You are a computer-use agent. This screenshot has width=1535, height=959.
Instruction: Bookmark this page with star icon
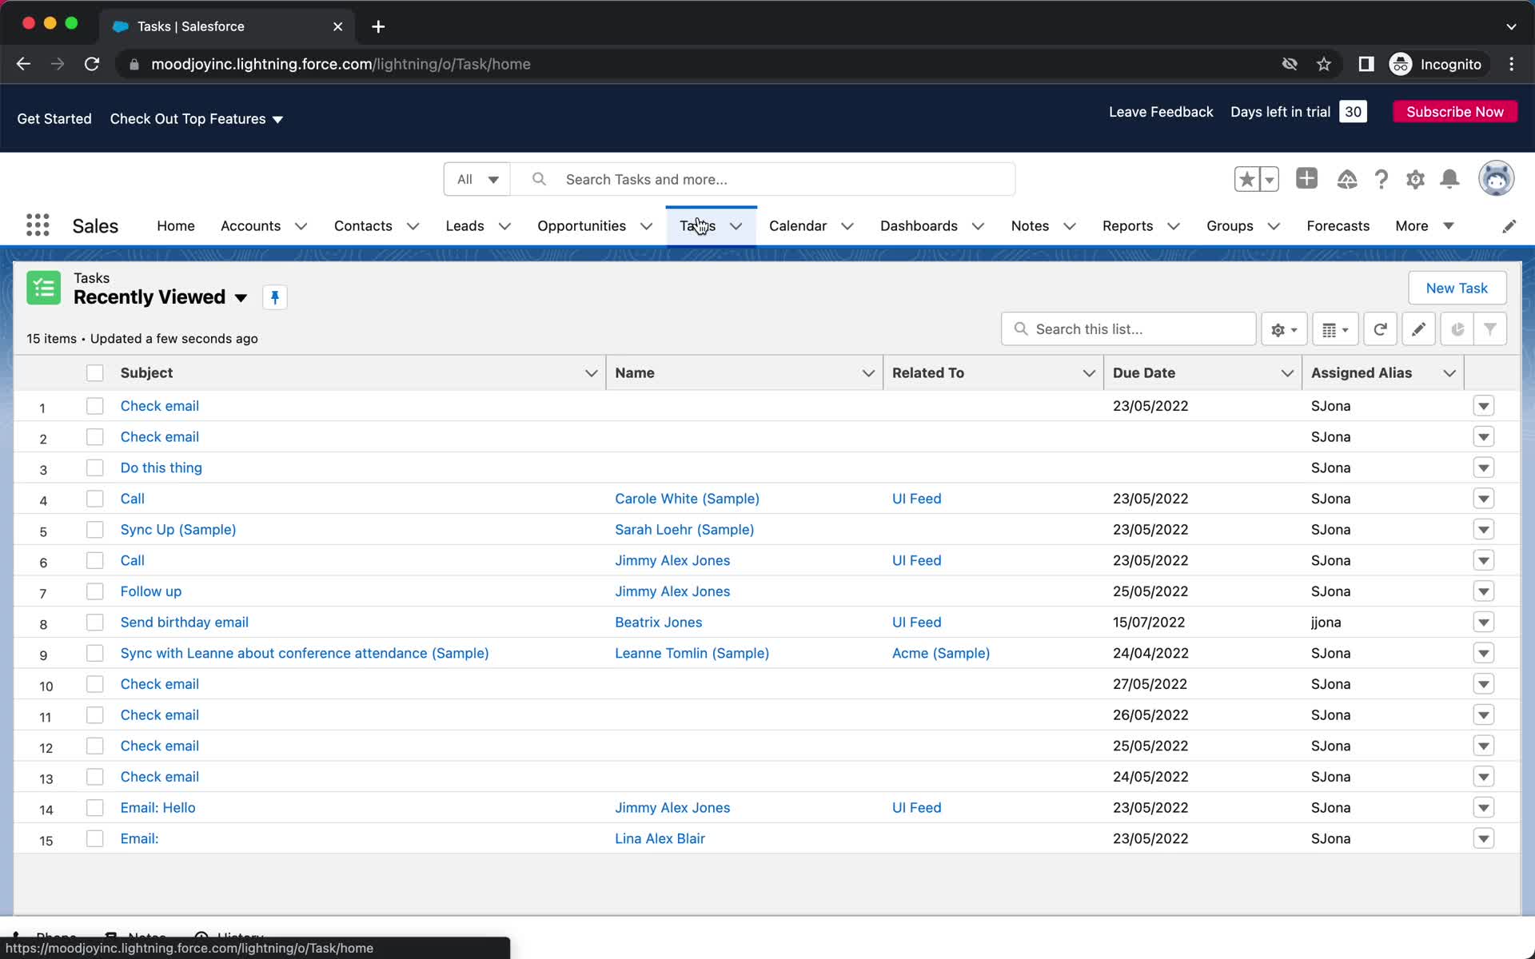[1324, 64]
